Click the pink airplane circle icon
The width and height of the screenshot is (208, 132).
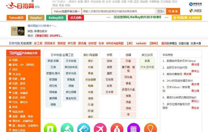100,128
